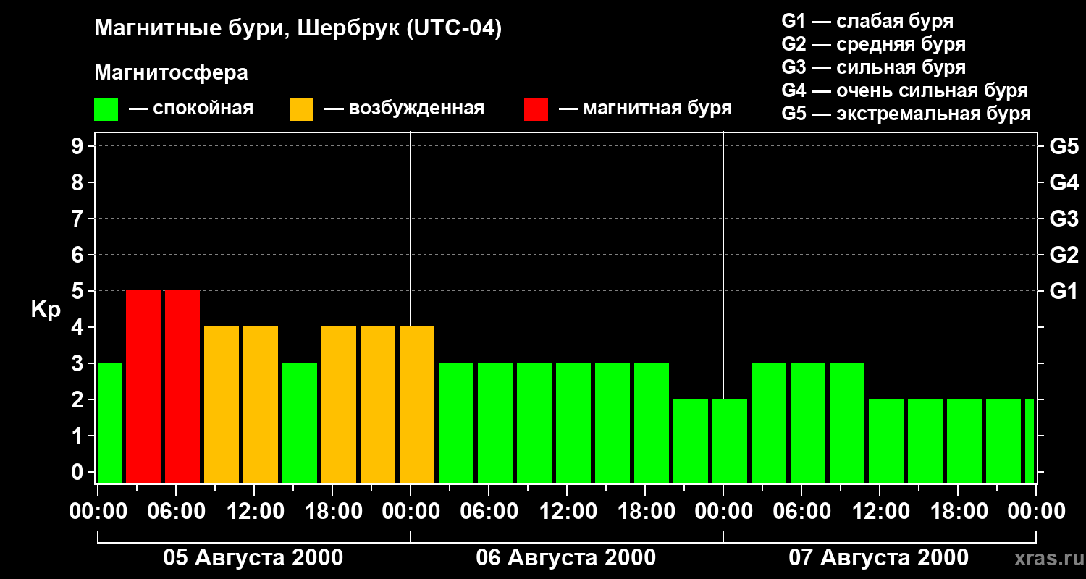Viewport: 1086px width, 579px height.
Task: Click the red bar above 06:00 on 05 Августа
Action: pyautogui.click(x=182, y=386)
